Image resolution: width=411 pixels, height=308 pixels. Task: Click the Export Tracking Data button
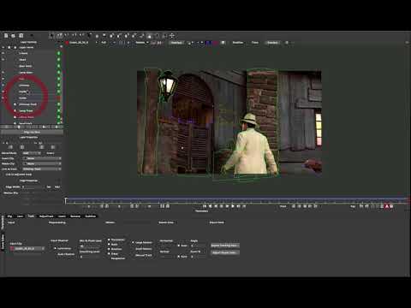coord(225,246)
